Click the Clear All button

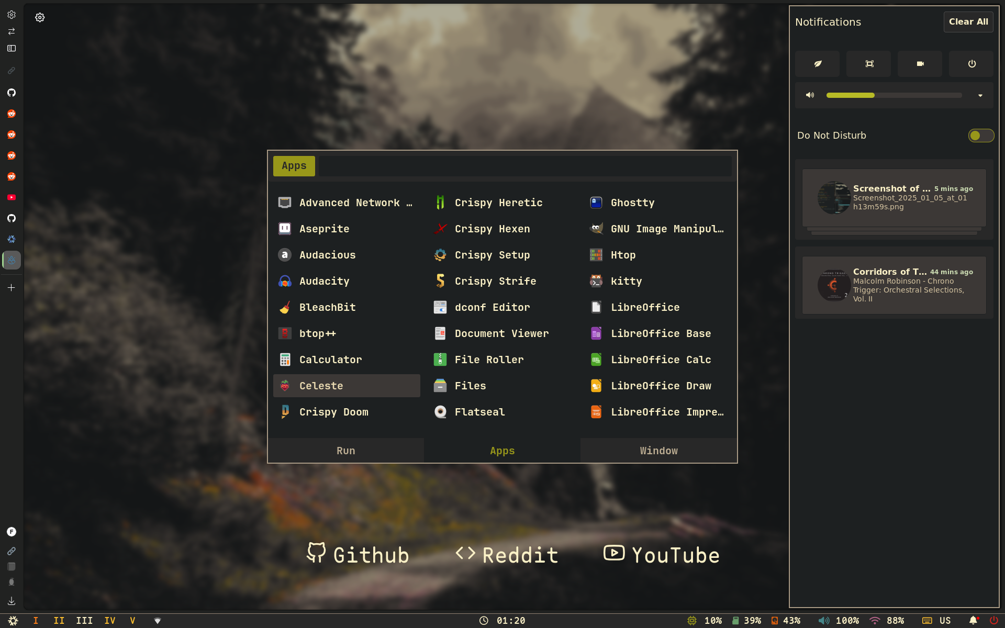[968, 22]
